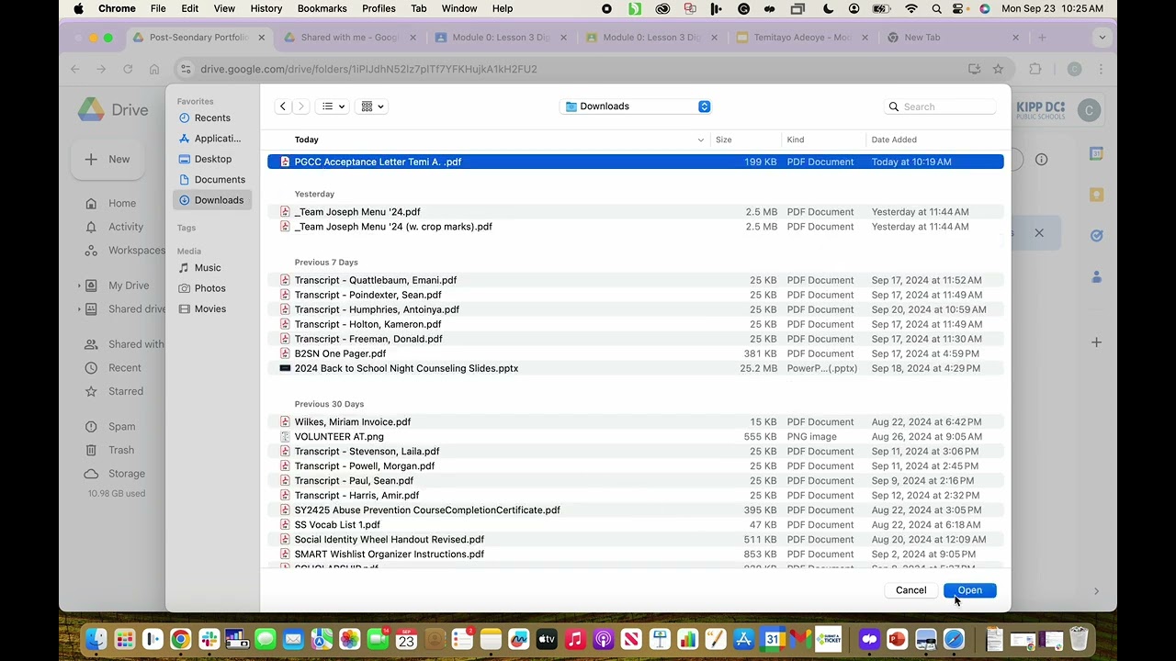The image size is (1176, 661).
Task: Open Wi-Fi status in menu bar
Action: 911,8
